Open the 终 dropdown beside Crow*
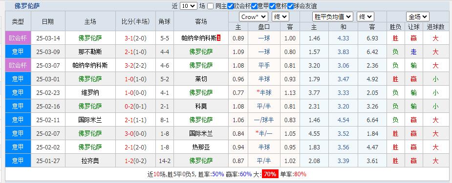Viewport: 452px width, 183px height. (x=280, y=17)
